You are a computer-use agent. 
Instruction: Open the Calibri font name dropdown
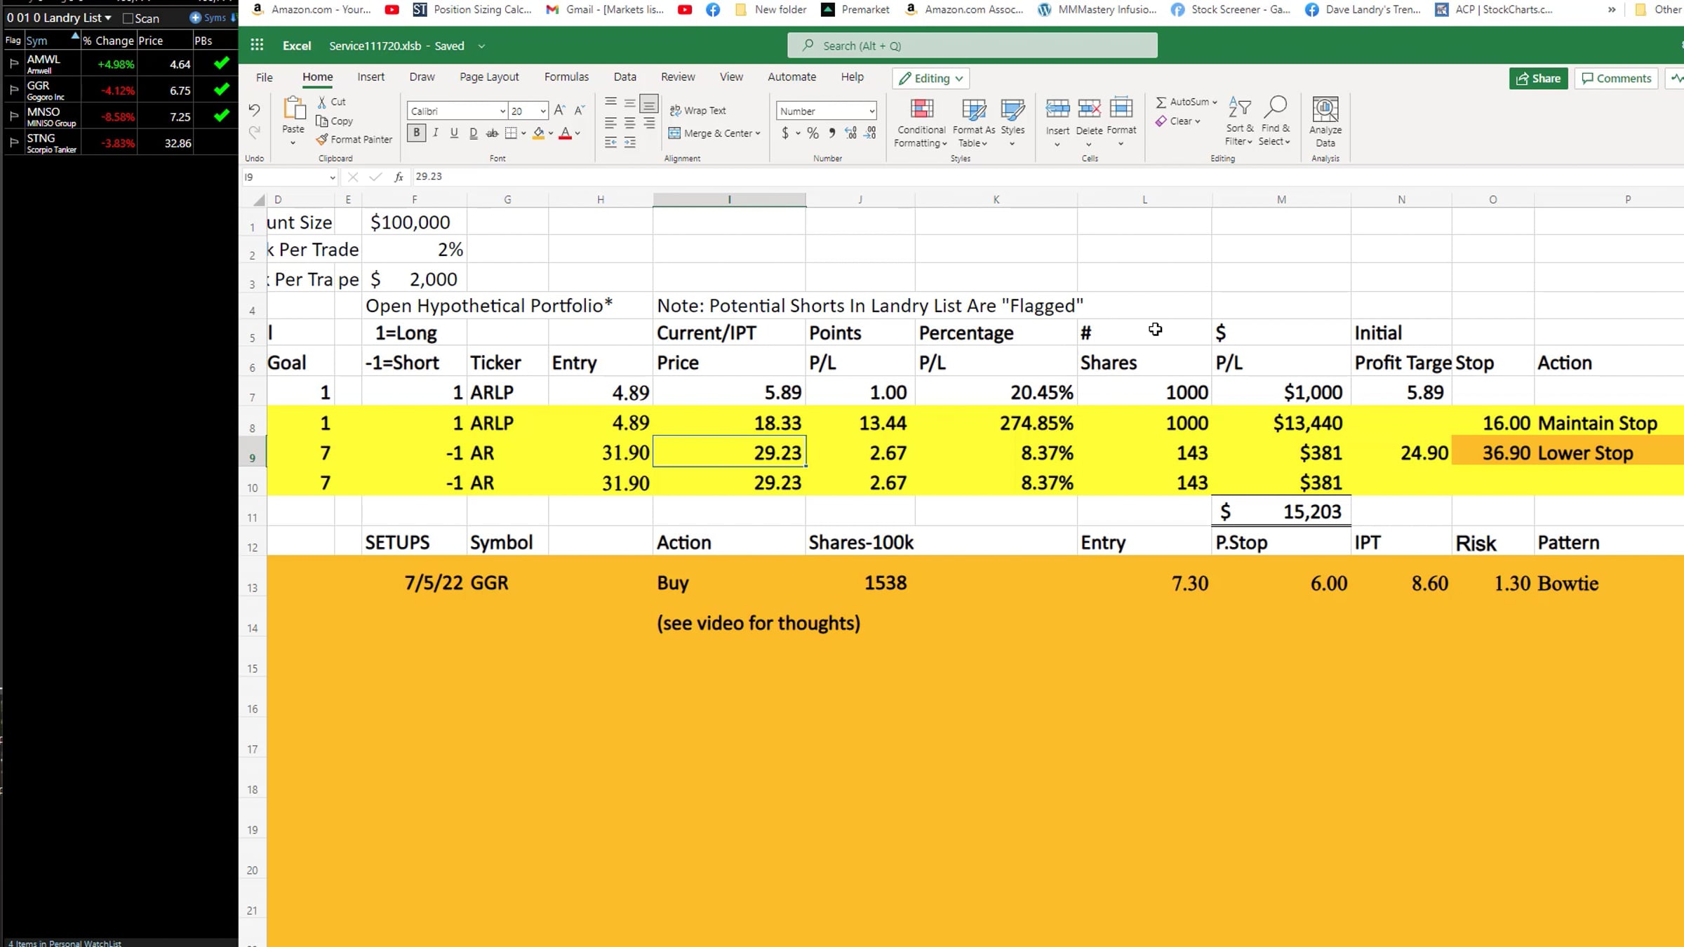502,111
